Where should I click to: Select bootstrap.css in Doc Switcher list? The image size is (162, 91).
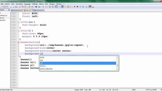4,15
